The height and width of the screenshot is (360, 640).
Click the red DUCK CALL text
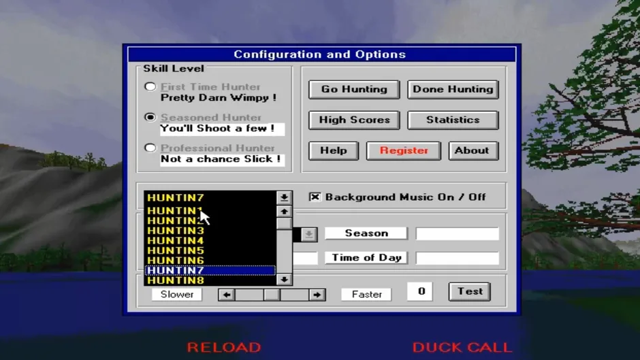[x=462, y=347]
